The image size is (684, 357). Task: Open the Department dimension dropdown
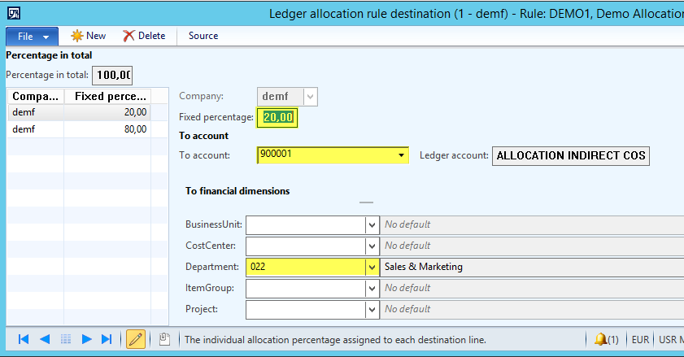(372, 267)
